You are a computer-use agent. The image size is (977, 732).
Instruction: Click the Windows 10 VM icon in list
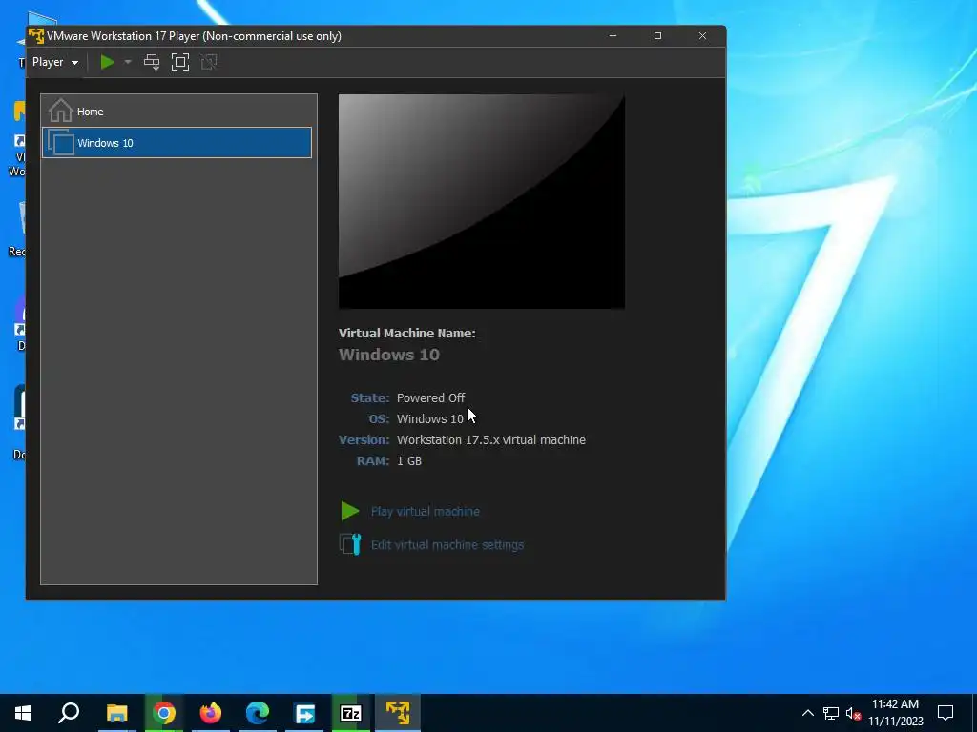(x=60, y=143)
